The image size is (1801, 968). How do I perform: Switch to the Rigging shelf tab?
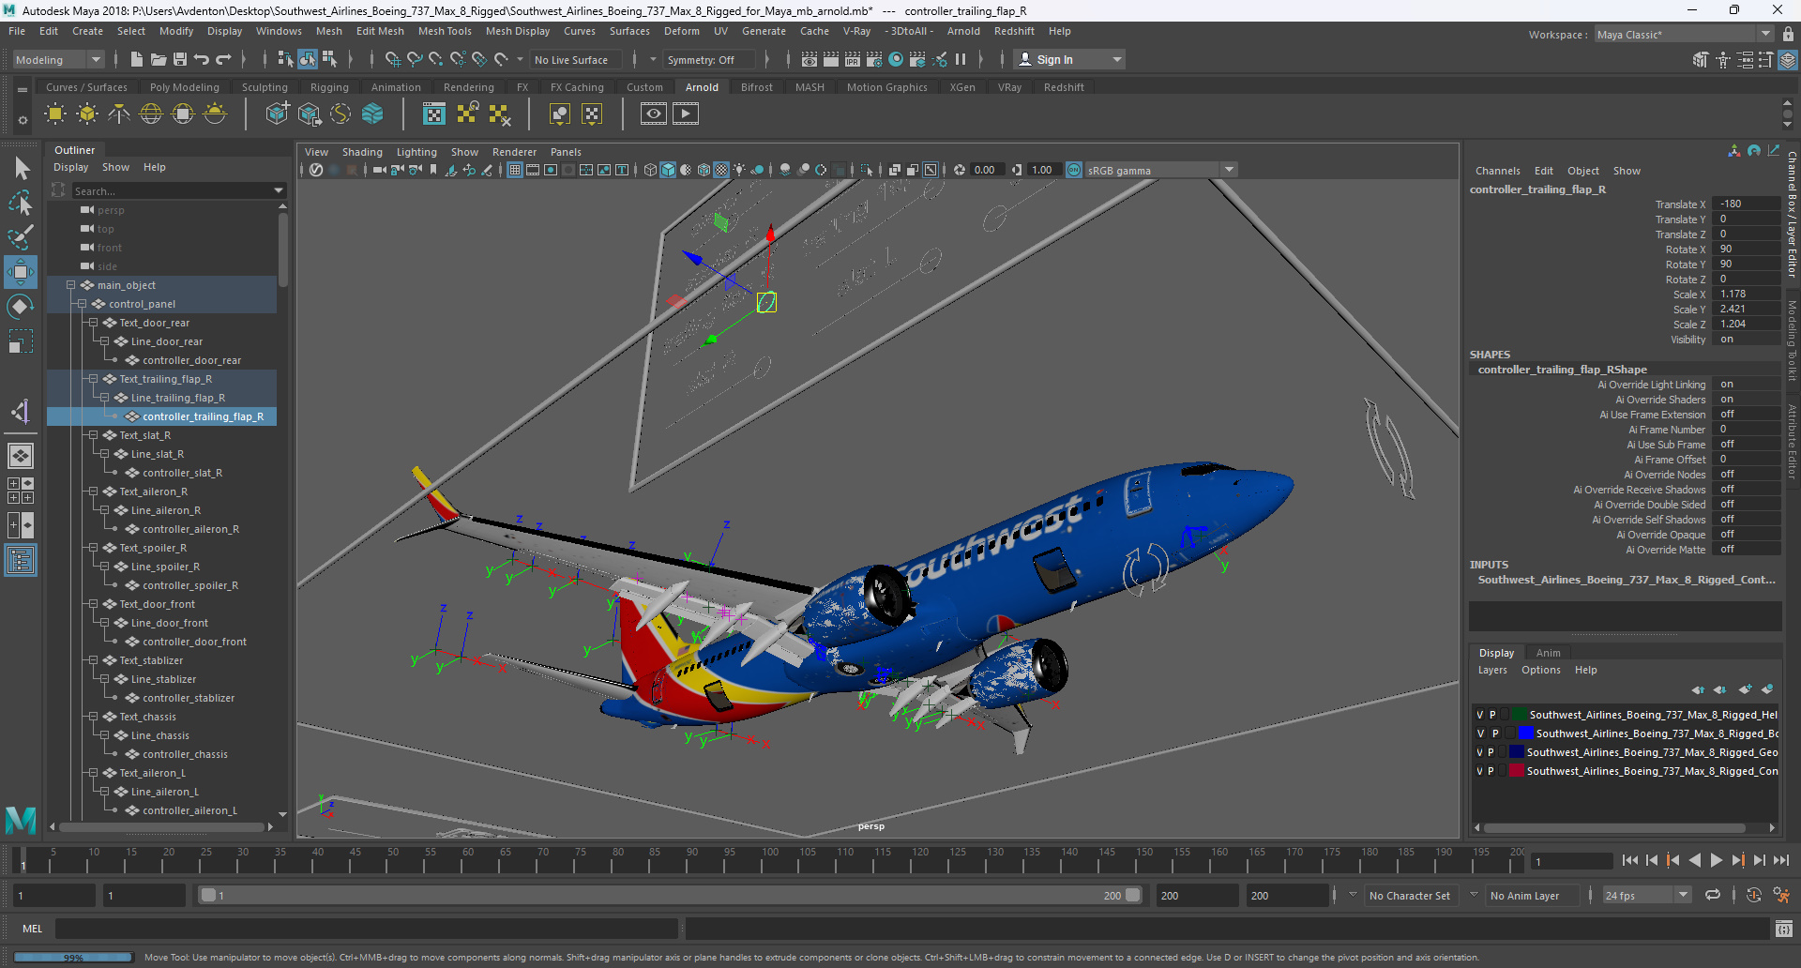click(x=329, y=87)
